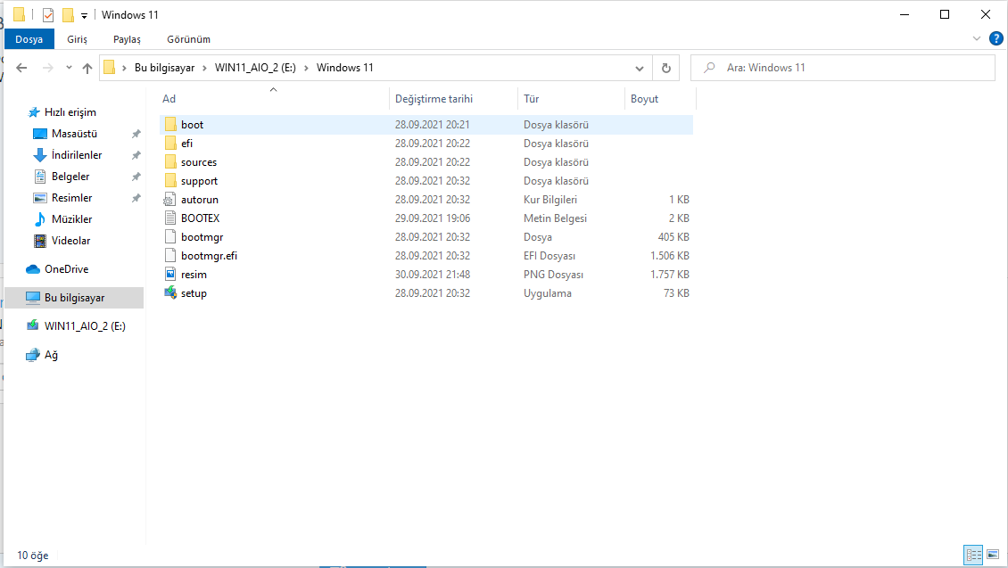Select the efi folder icon

170,144
